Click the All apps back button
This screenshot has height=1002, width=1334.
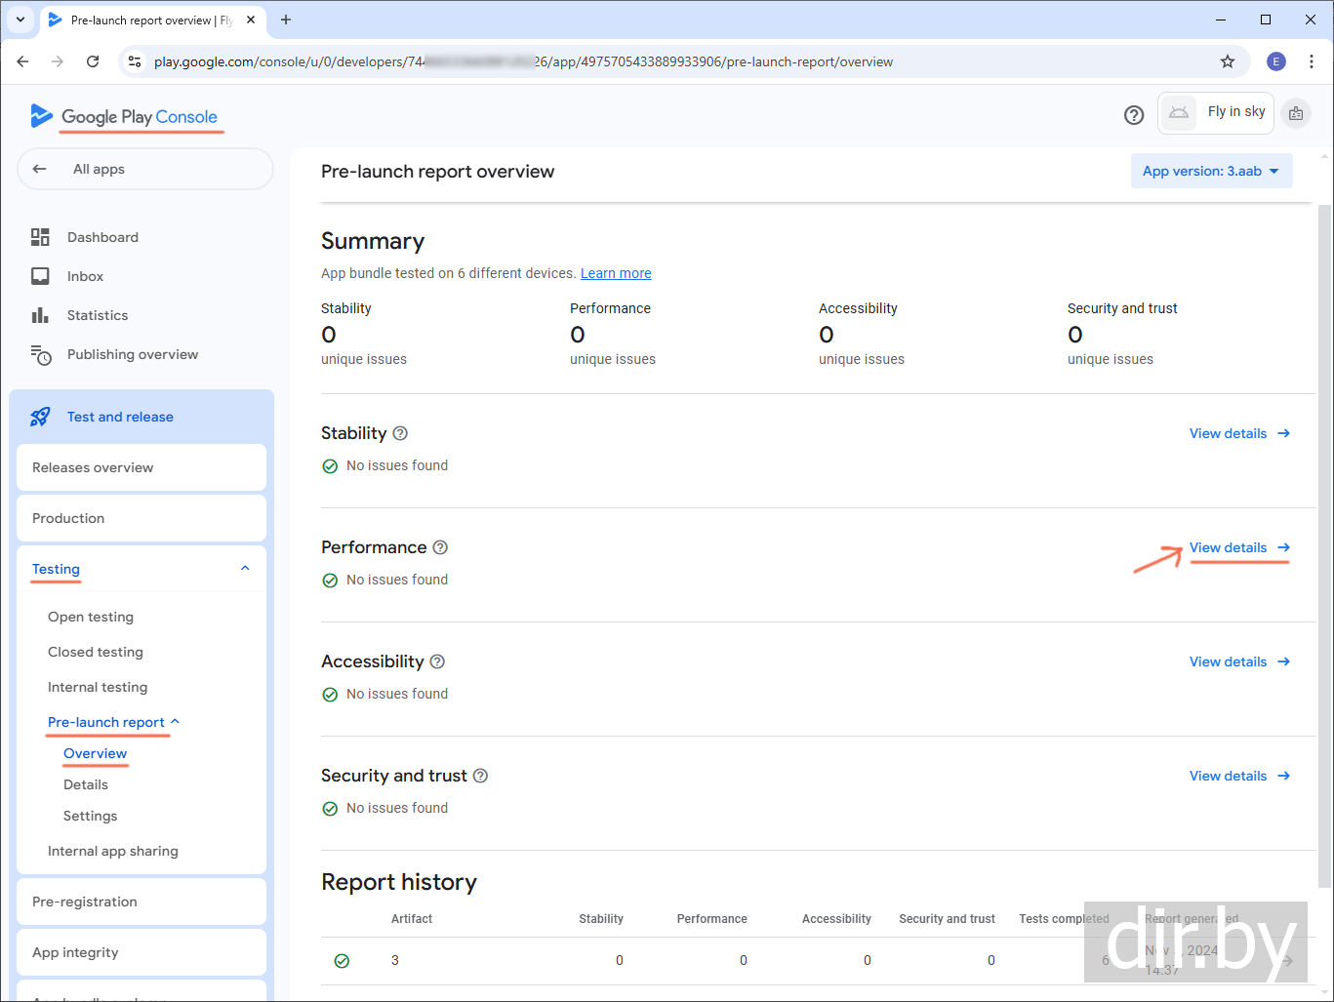[x=144, y=169]
